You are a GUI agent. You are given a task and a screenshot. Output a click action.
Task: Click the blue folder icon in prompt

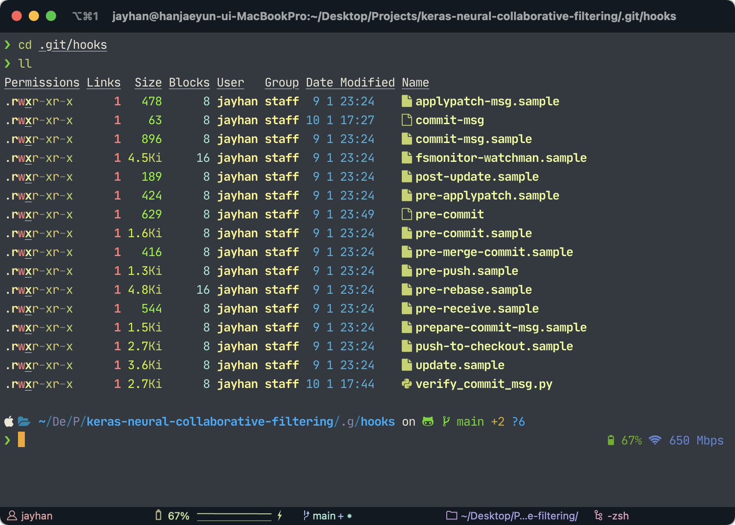24,422
